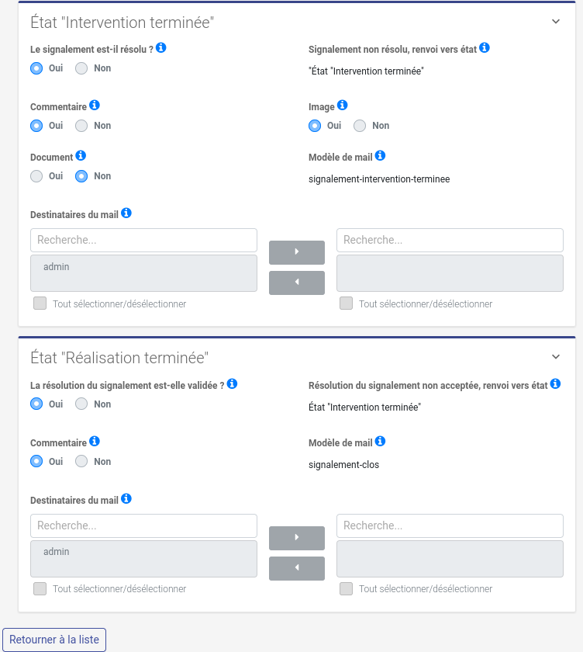Click the info icon beside "Modèle de mail" showing signalement-clos

pyautogui.click(x=380, y=440)
